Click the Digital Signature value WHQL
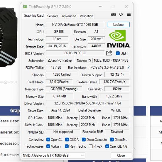Image resolution: width=162 pixels, height=162 pixels. pyautogui.click(x=116, y=110)
